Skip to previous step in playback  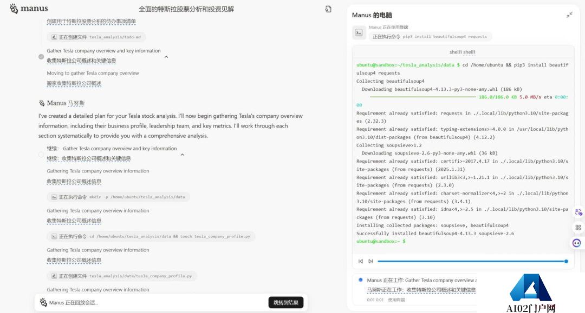click(360, 261)
